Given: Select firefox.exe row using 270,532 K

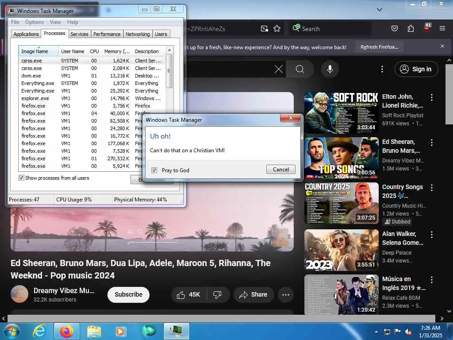Looking at the screenshot, I should tap(81, 158).
